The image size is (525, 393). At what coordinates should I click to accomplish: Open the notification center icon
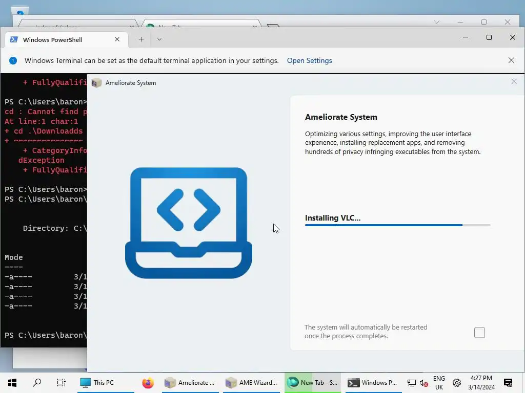coord(508,383)
